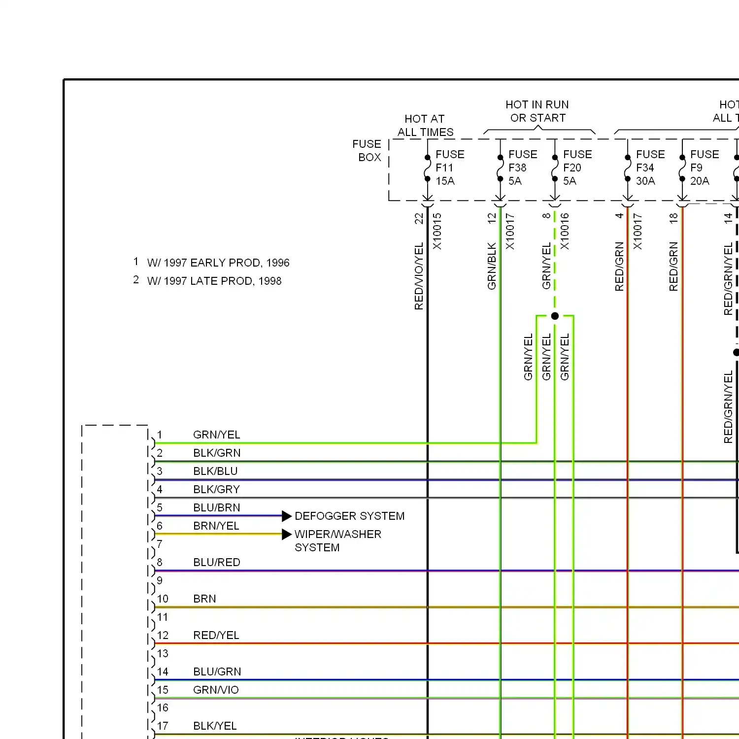Click connector label X10015
Viewport: 739px width, 739px height.
(x=437, y=231)
